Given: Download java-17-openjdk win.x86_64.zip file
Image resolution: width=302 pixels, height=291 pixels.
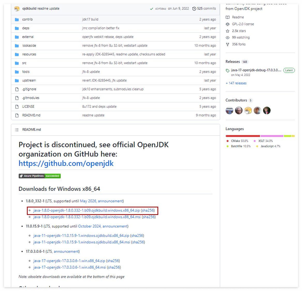Looking at the screenshot, I should tap(69, 261).
